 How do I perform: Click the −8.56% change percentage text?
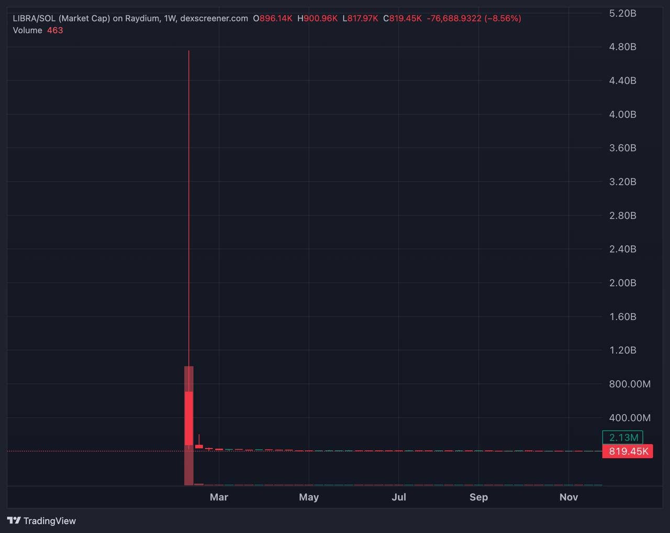[502, 18]
